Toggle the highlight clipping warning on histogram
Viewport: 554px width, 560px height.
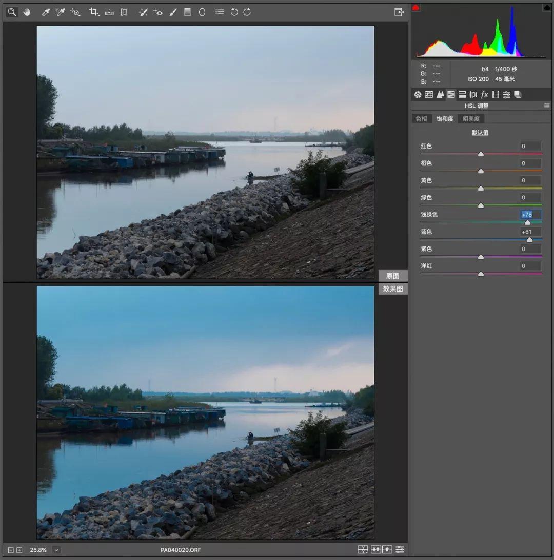(547, 7)
